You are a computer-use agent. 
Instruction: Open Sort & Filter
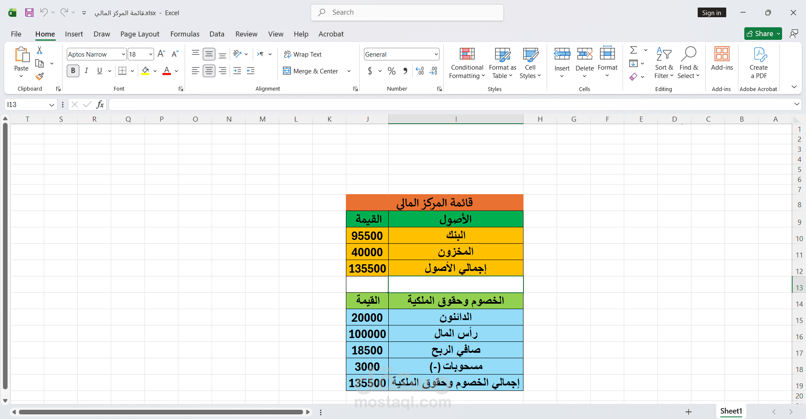point(664,62)
